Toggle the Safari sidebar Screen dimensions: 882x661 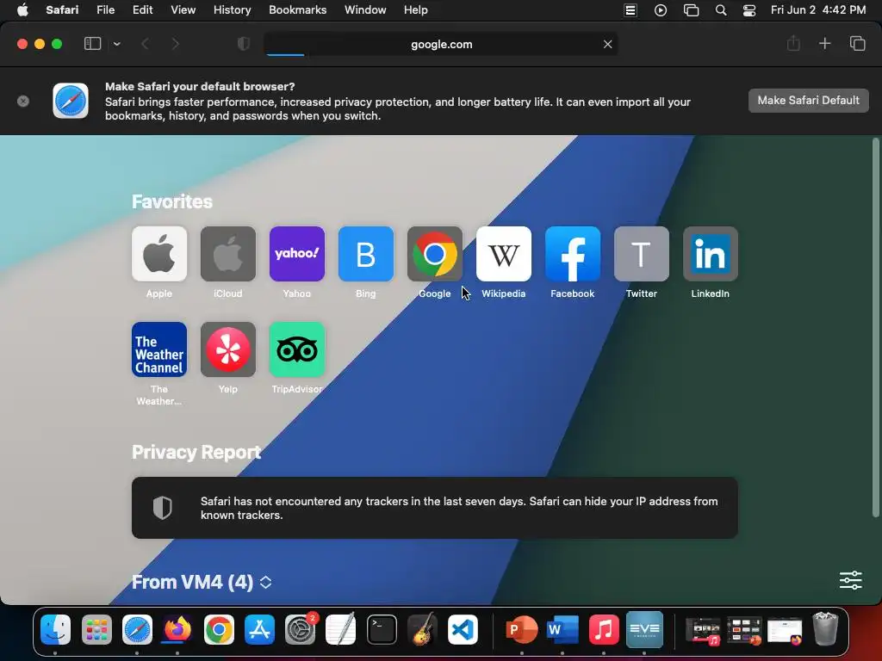(92, 44)
